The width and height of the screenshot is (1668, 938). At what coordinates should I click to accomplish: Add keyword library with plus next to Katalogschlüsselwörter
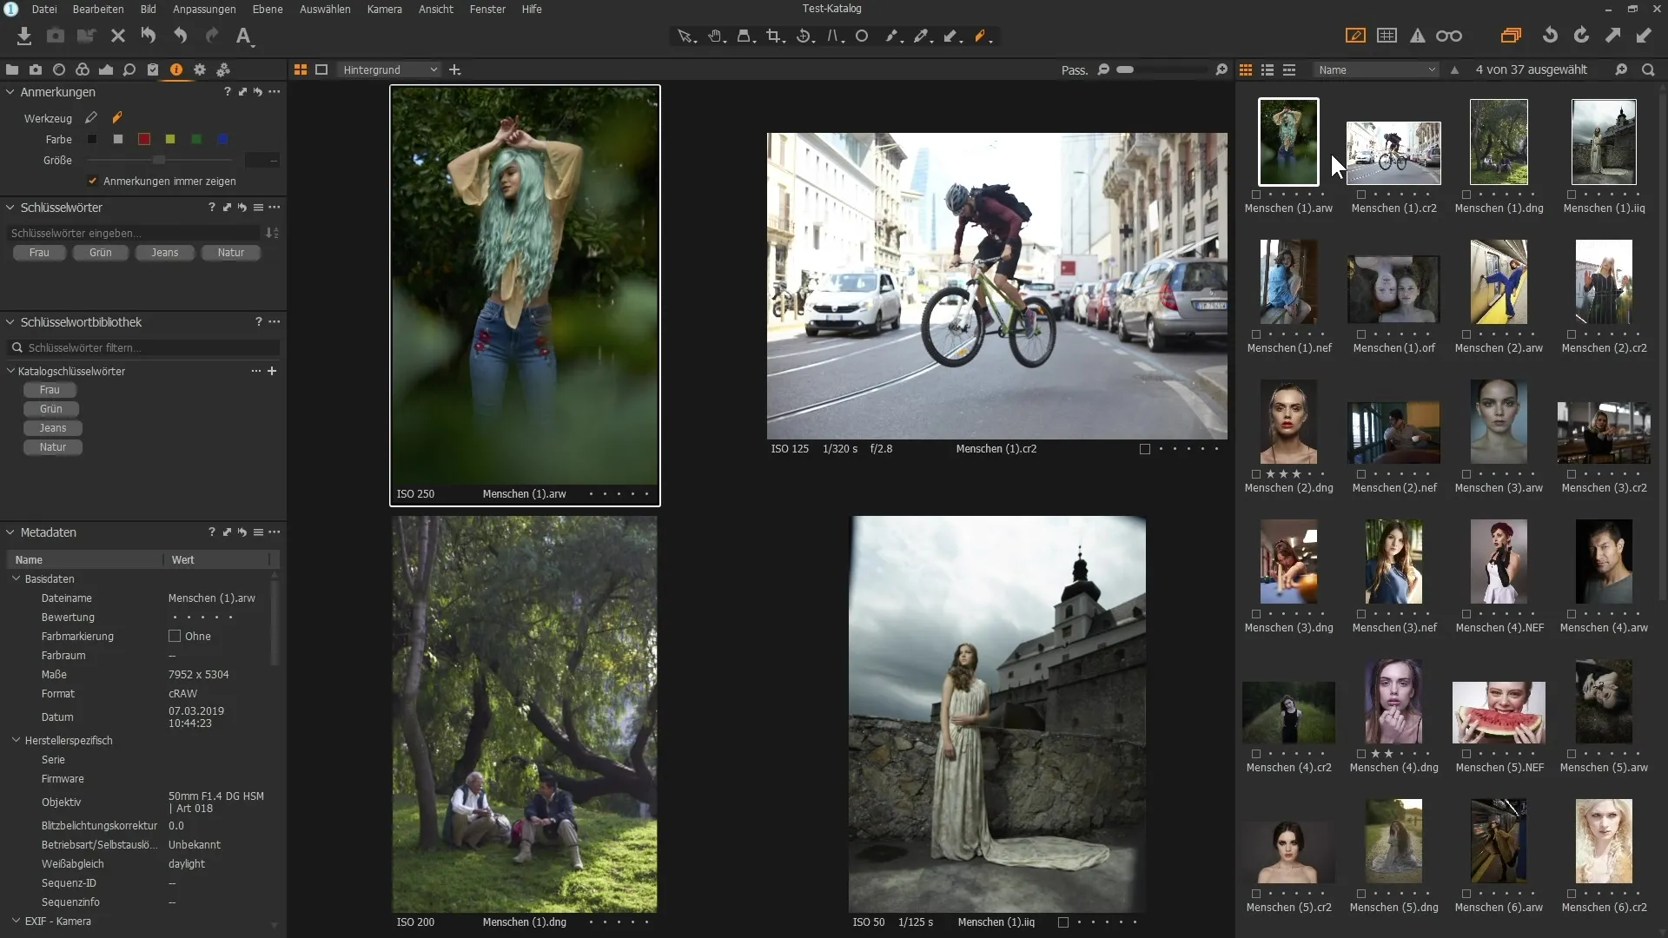point(272,371)
